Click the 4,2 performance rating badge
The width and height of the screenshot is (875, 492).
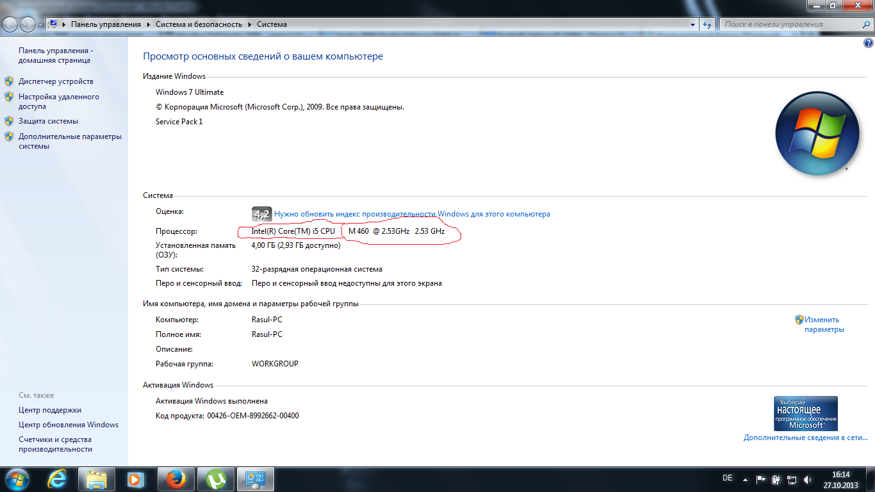262,214
